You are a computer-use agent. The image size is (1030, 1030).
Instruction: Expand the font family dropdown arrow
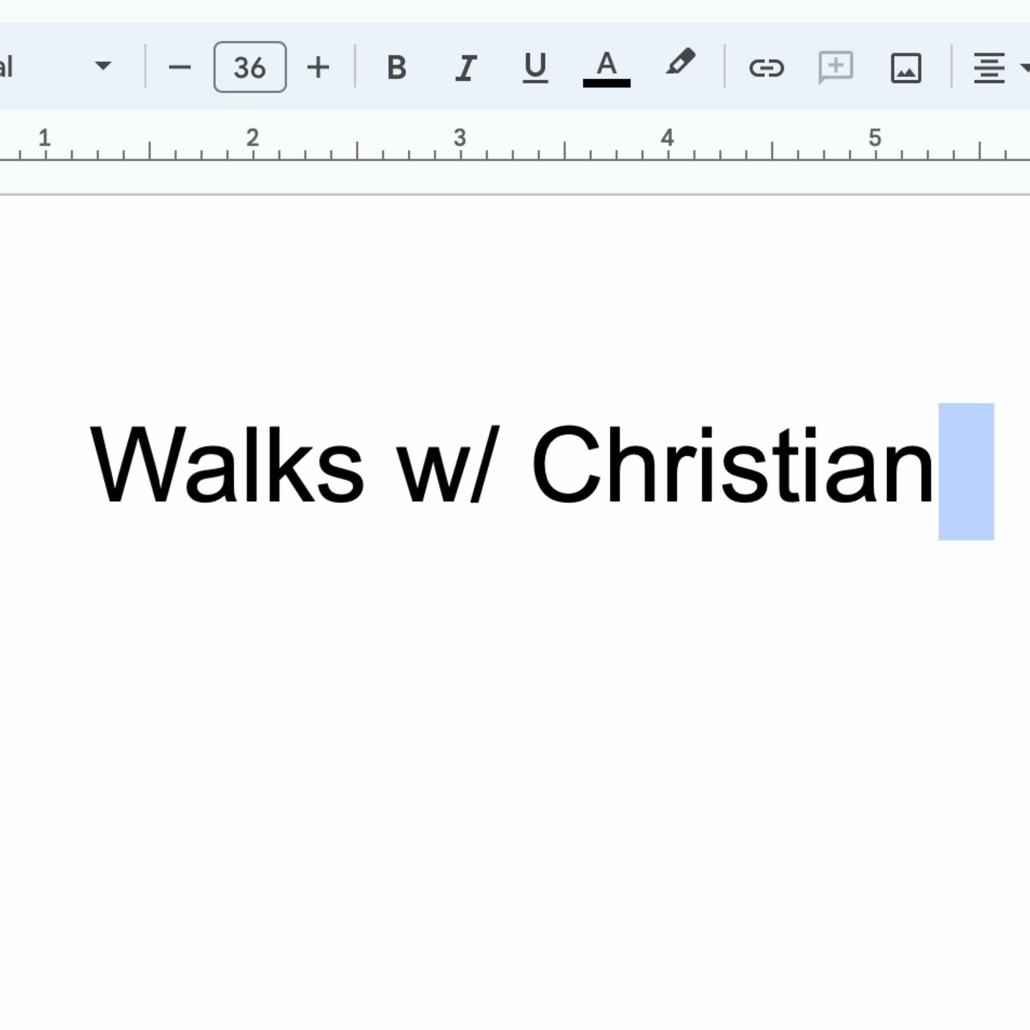pos(103,66)
